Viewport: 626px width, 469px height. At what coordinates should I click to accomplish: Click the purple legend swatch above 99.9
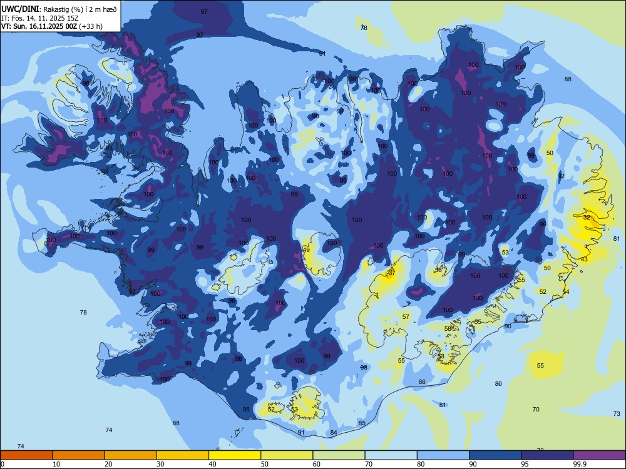599,455
